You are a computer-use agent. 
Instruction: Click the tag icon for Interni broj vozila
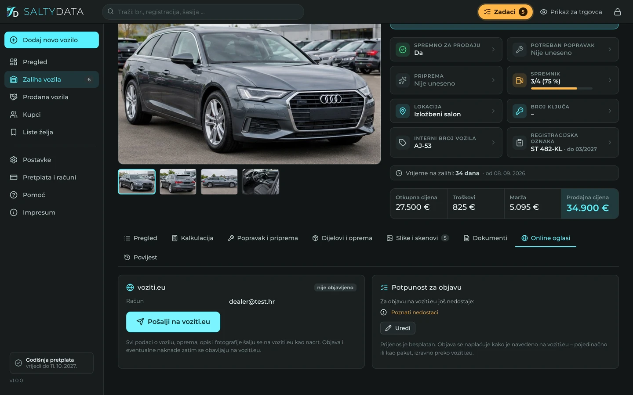pyautogui.click(x=403, y=143)
